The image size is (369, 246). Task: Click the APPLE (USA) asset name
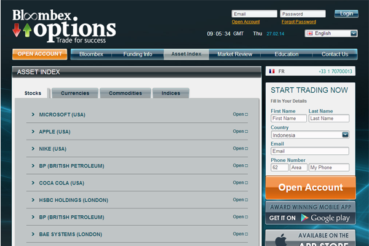pos(55,132)
